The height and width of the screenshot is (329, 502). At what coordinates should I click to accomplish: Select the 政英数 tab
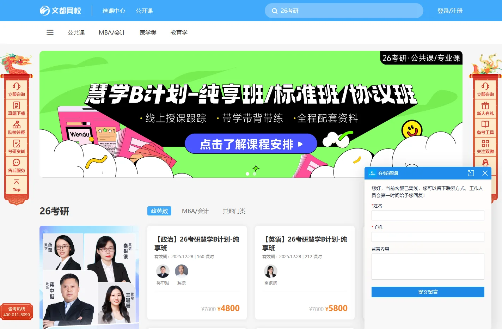pos(159,211)
